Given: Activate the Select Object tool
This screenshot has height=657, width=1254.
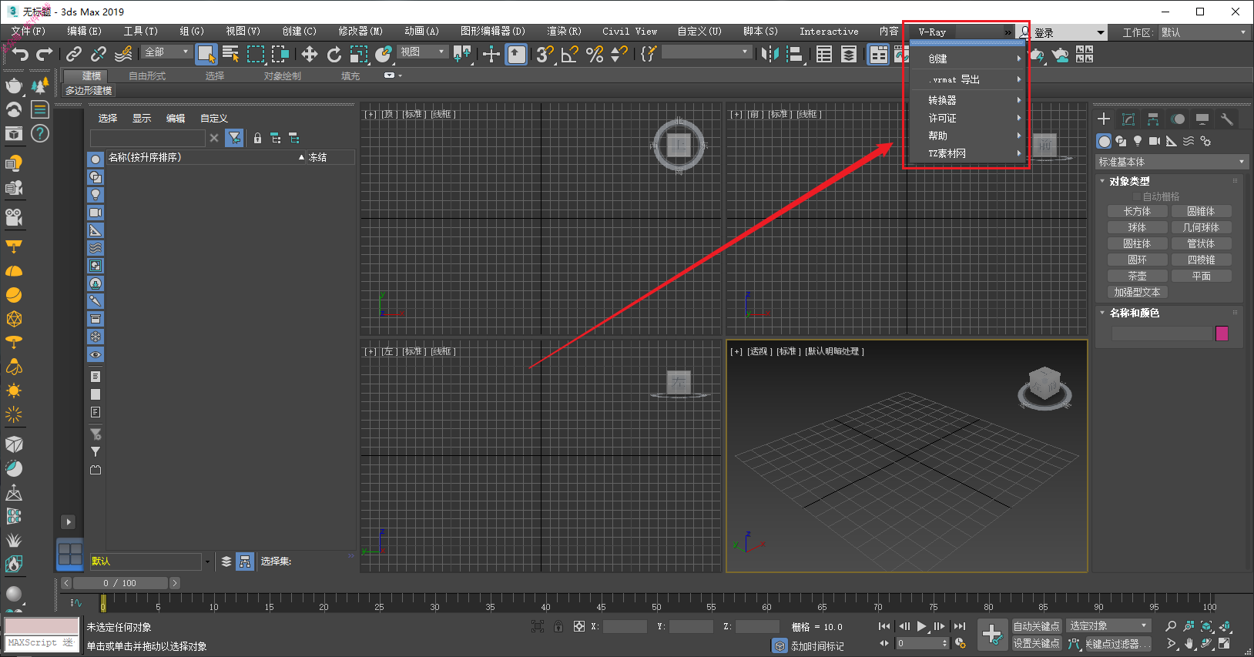Looking at the screenshot, I should pyautogui.click(x=206, y=54).
